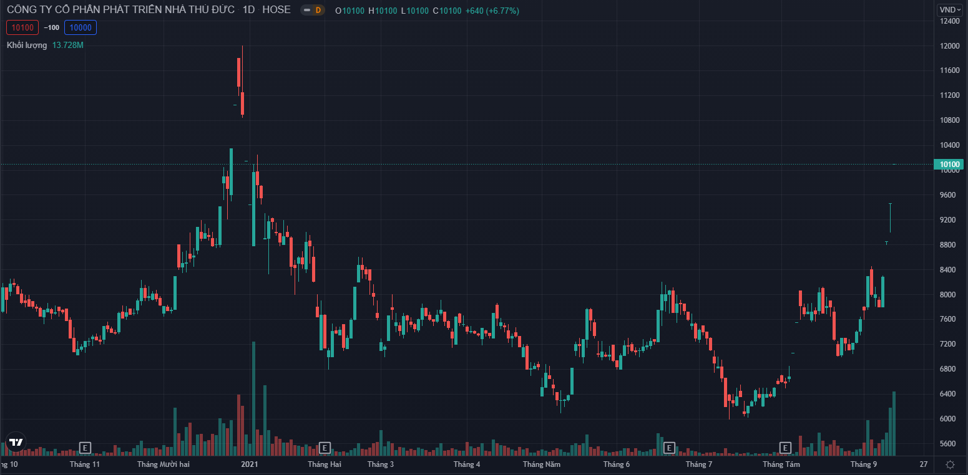This screenshot has height=475, width=968.
Task: Click the volume value 13.728M
Action: (68, 45)
